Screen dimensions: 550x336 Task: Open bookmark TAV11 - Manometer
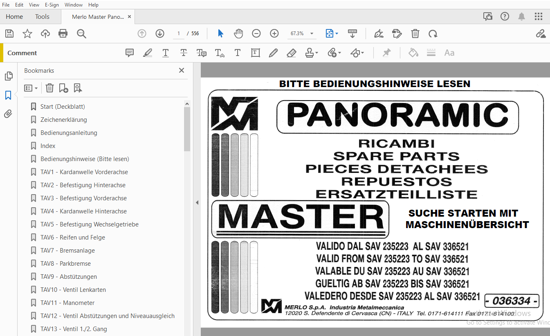(67, 303)
